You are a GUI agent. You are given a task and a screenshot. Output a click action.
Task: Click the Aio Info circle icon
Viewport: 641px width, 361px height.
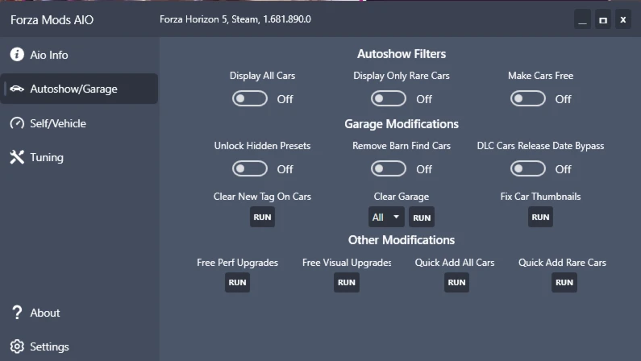17,54
